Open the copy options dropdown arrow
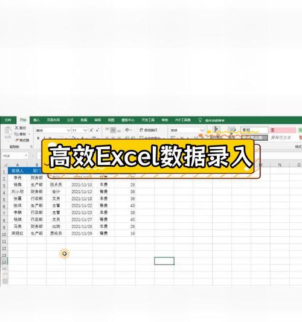This screenshot has width=302, height=322. (29, 134)
